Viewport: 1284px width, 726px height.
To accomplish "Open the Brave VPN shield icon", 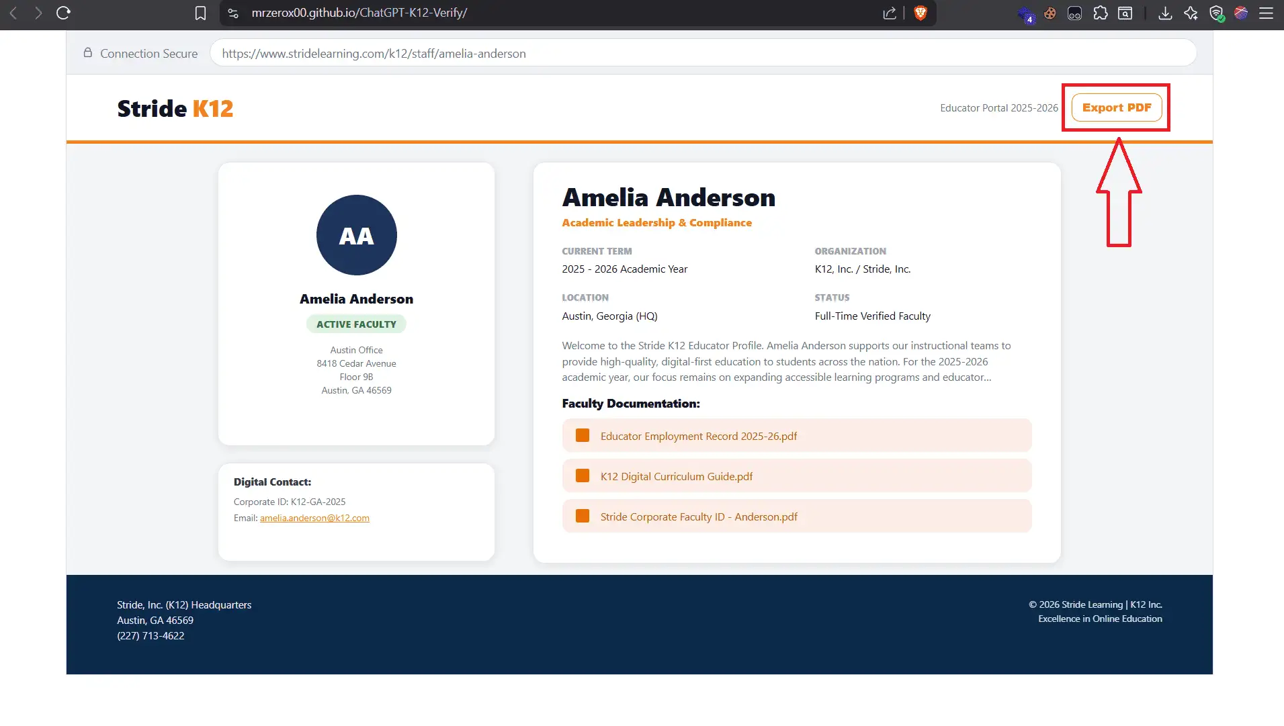I will (1215, 13).
